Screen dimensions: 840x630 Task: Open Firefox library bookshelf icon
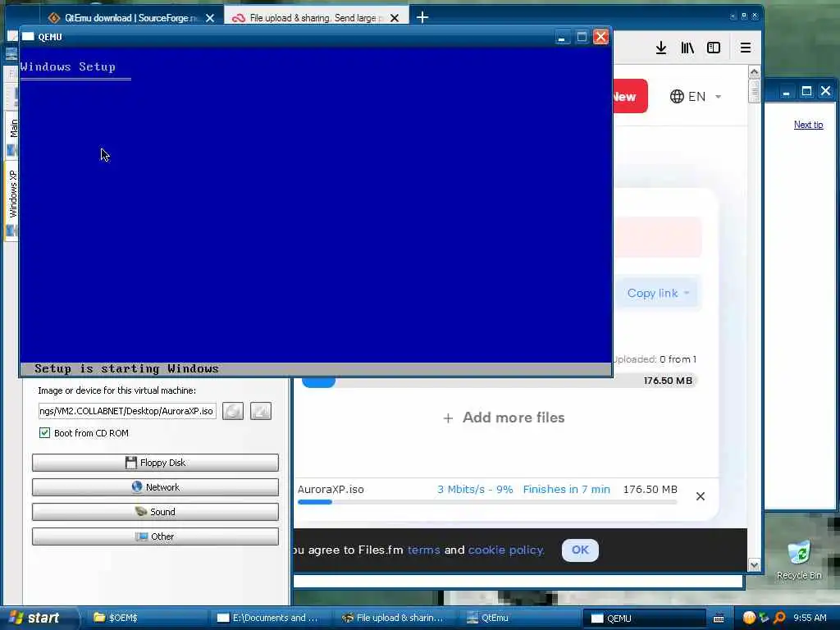click(687, 48)
